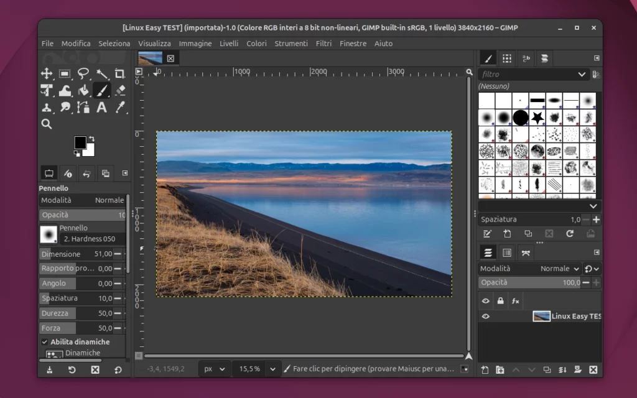Screen dimensions: 637x398
Task: Switch to the Channels tab
Action: (507, 253)
